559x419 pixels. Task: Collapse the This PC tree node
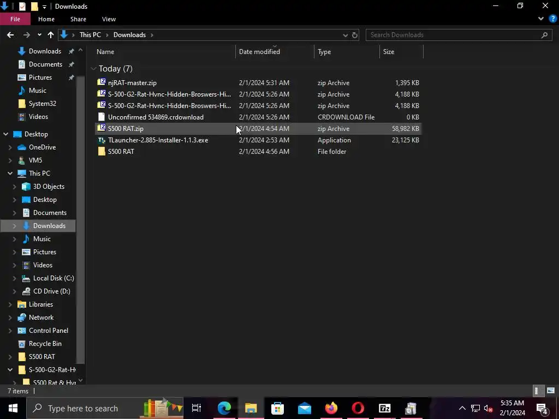pos(10,173)
